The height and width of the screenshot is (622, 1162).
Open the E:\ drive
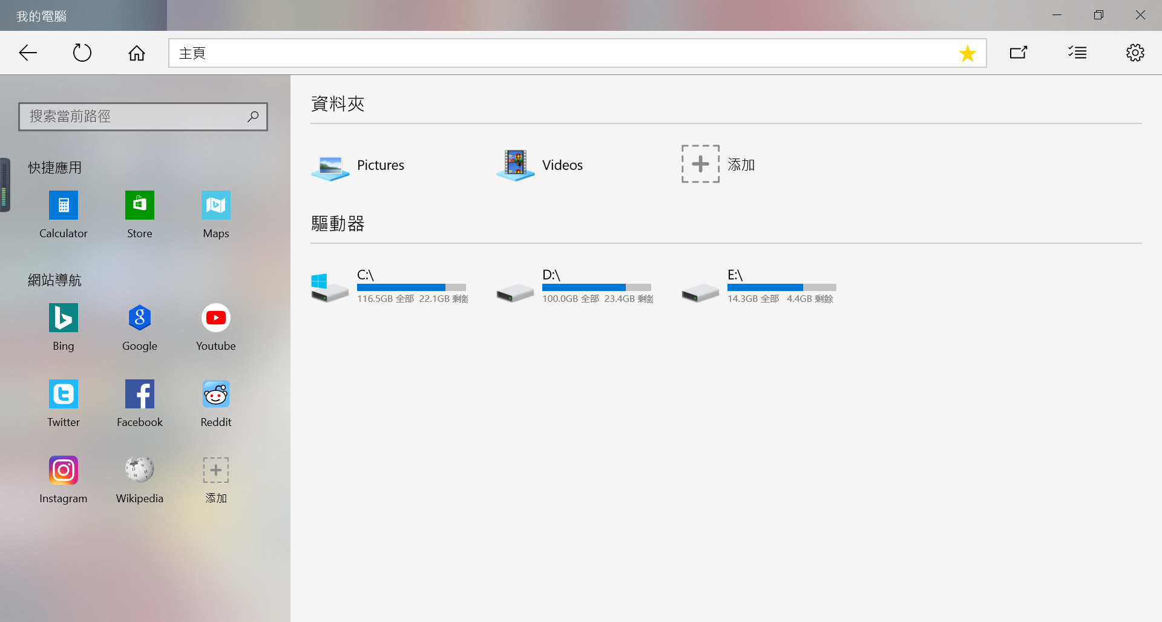pos(759,287)
